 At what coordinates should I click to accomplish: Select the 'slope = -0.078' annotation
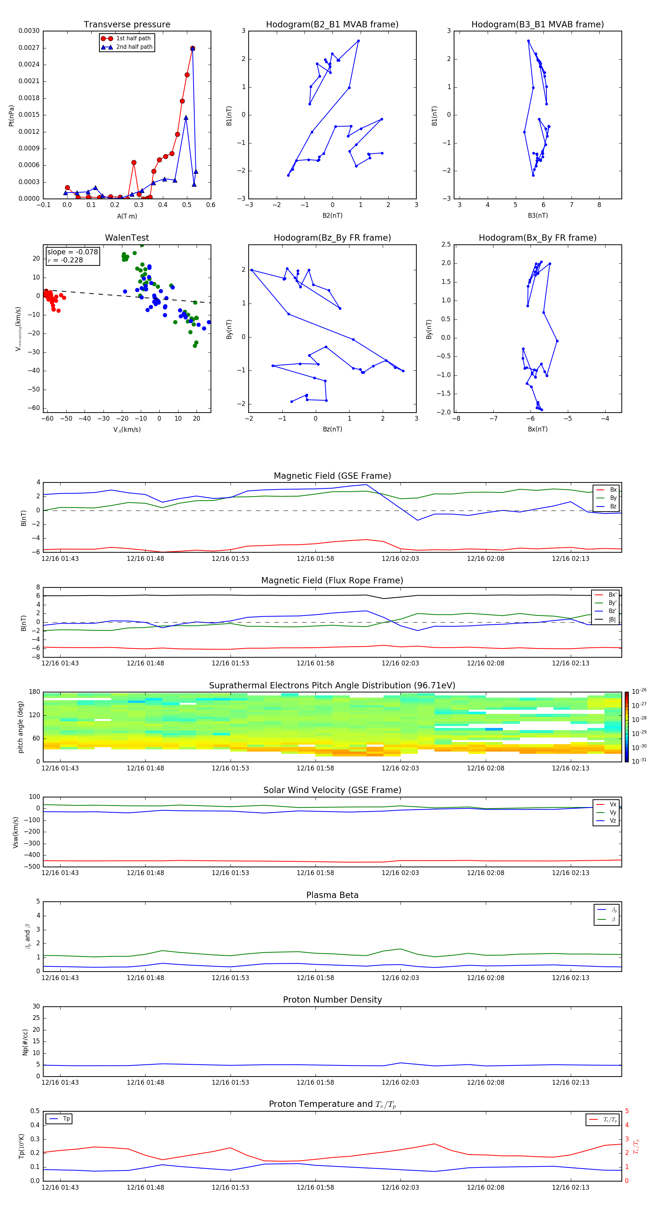[x=72, y=252]
